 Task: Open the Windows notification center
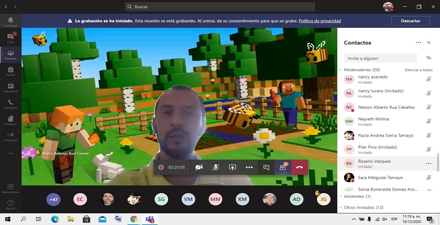(x=430, y=219)
